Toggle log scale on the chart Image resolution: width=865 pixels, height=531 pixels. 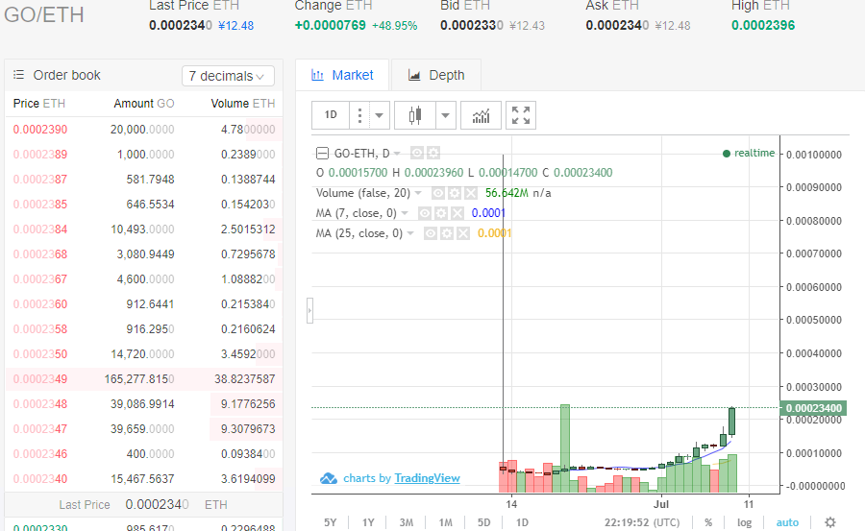(x=744, y=522)
